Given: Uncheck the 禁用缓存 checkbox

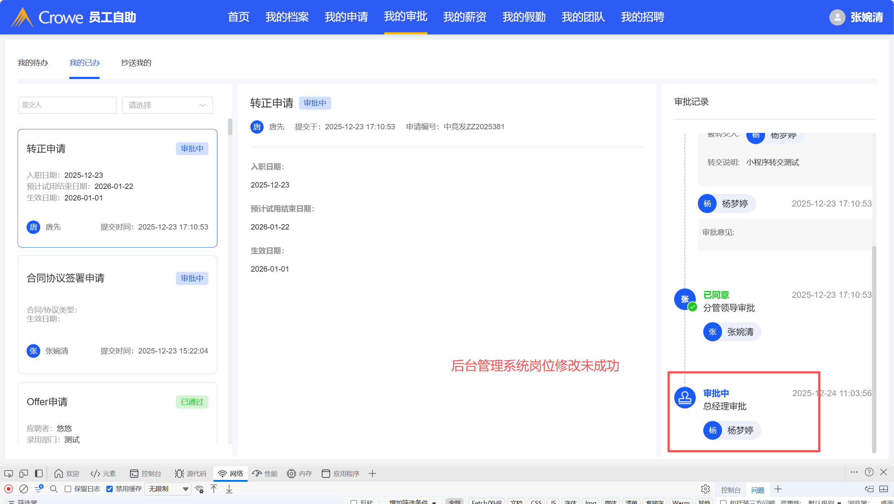Looking at the screenshot, I should coord(110,489).
